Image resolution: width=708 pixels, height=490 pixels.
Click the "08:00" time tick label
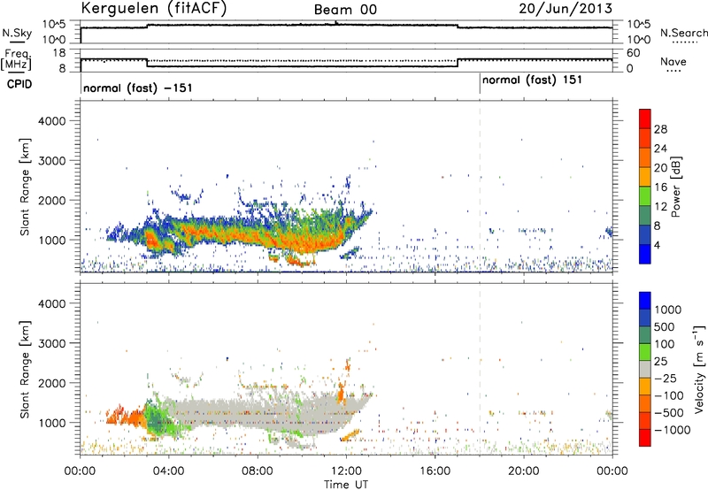tap(258, 471)
